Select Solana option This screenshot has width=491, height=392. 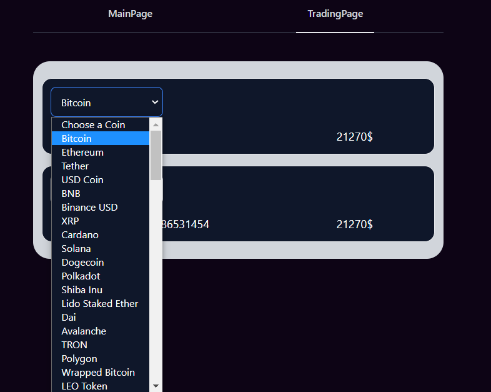pyautogui.click(x=101, y=248)
